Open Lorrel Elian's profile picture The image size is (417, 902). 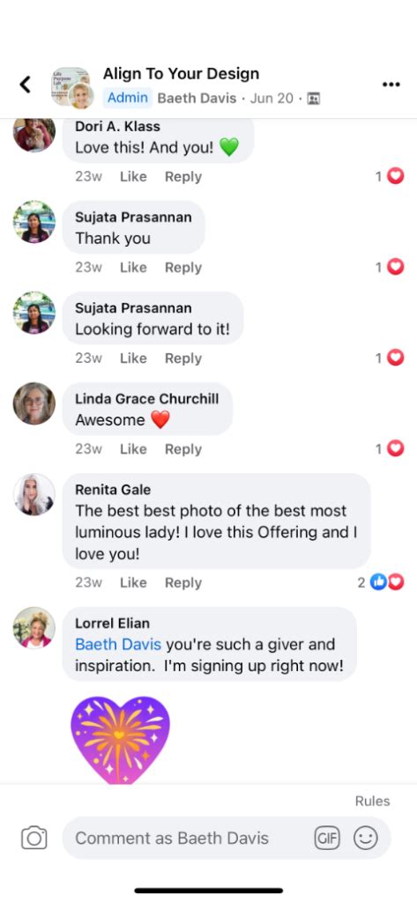(x=34, y=628)
